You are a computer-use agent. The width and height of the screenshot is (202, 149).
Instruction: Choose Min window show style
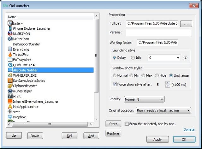click(x=131, y=75)
